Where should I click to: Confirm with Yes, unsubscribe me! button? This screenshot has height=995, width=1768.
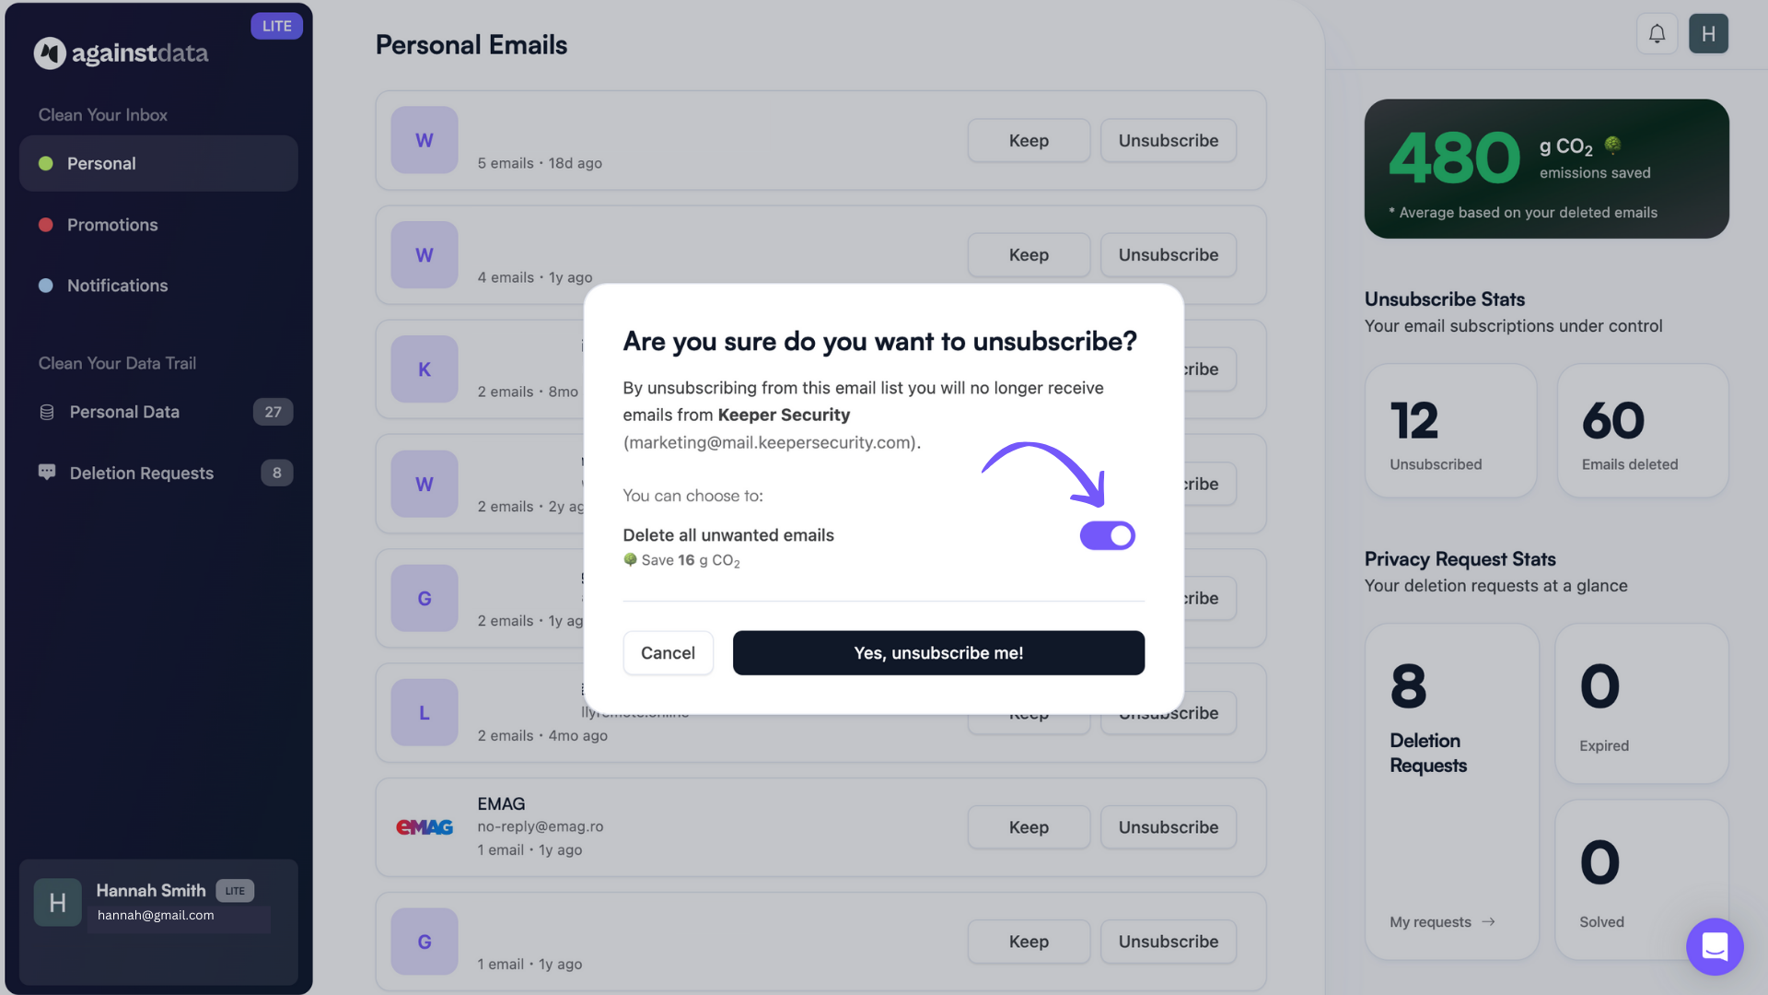point(938,653)
